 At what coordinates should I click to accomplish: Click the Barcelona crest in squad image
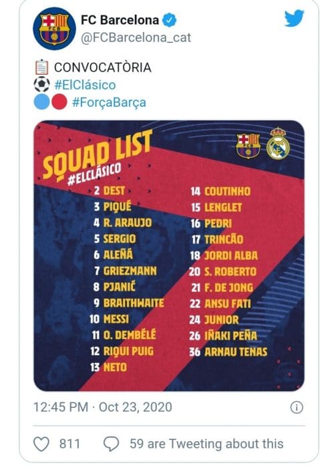coord(248,146)
